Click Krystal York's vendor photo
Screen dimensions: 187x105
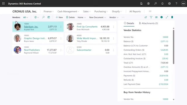tap(18, 27)
